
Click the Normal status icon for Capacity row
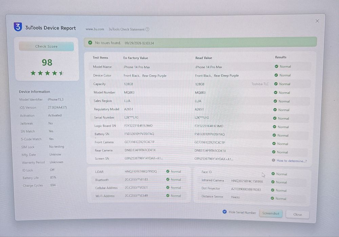(276, 84)
